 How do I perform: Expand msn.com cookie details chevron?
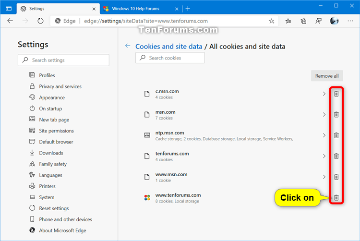coord(324,114)
